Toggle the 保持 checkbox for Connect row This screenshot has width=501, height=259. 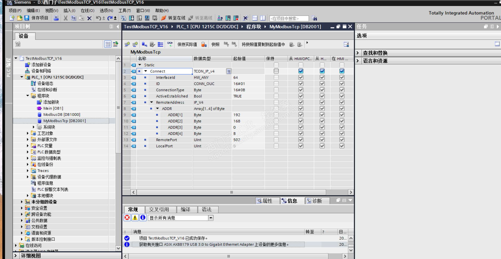coord(276,71)
